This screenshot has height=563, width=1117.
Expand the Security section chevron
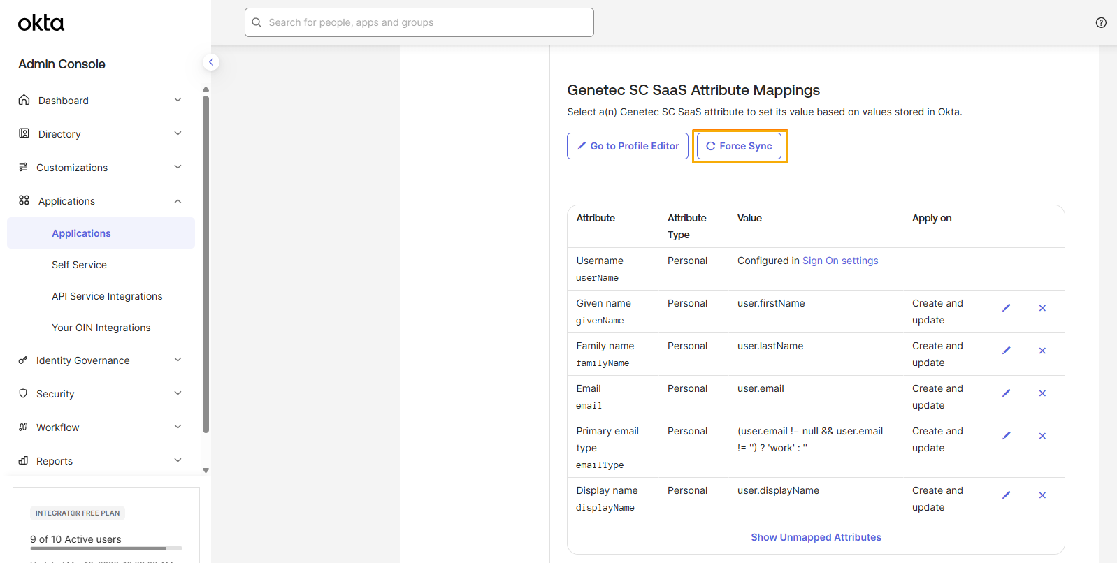click(178, 393)
